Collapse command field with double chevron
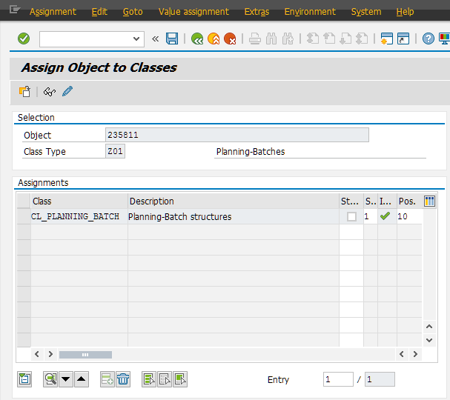The image size is (450, 400). [155, 39]
